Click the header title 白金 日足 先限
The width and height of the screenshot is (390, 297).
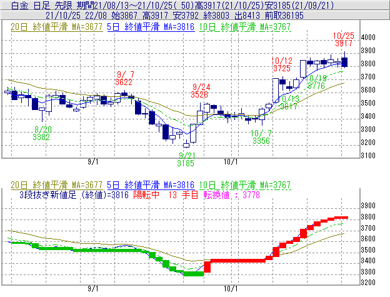pyautogui.click(x=41, y=6)
